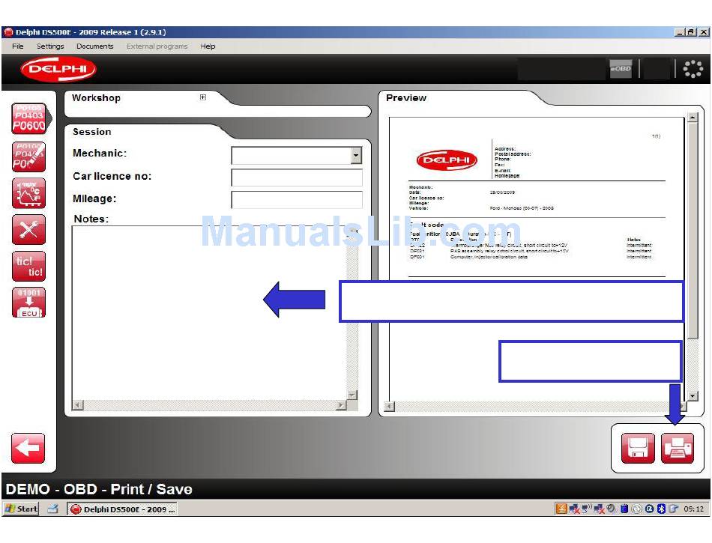This screenshot has height=543, width=712.
Task: Close the Delphi DS500E window
Action: tap(703, 32)
